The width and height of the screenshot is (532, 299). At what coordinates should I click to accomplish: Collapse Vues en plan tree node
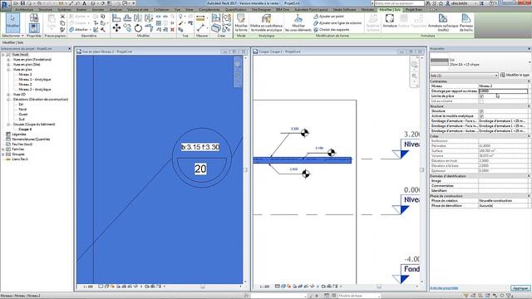(x=8, y=70)
